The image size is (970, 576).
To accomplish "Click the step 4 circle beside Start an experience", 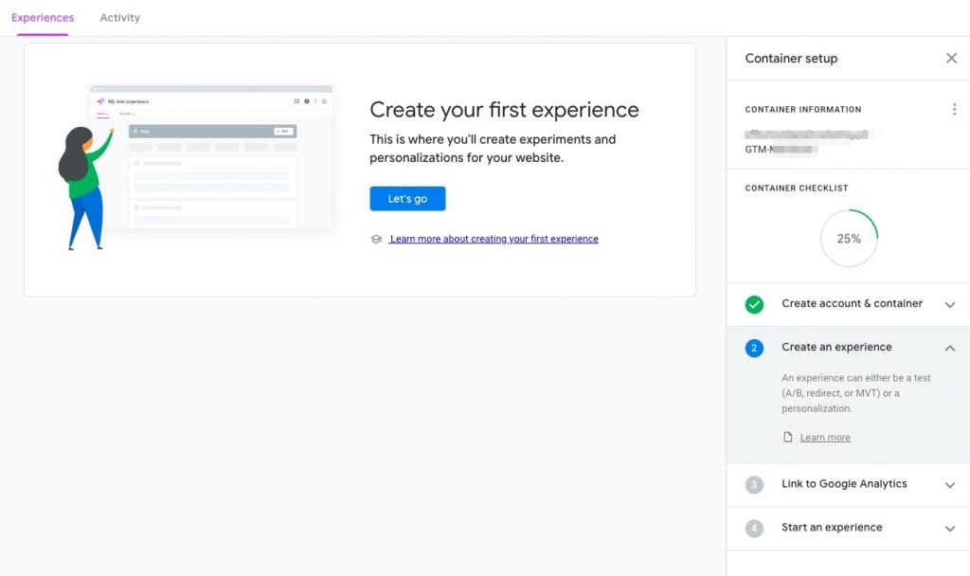I will 753,528.
